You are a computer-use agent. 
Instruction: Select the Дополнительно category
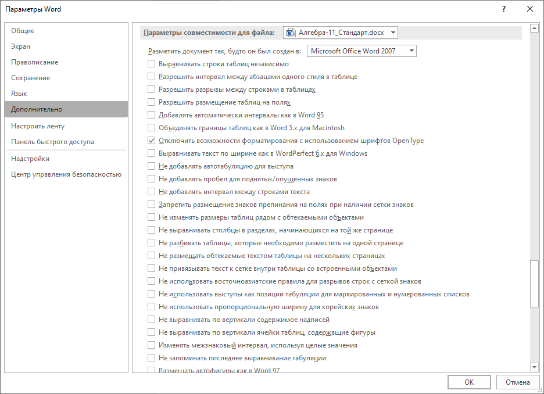coord(66,109)
